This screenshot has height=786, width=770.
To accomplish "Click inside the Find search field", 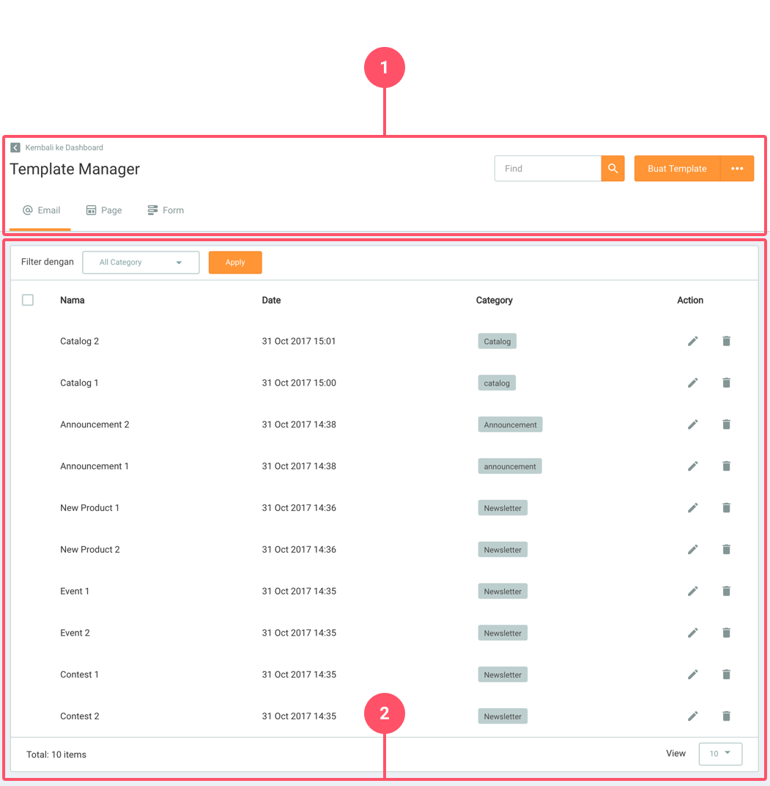I will click(x=548, y=168).
